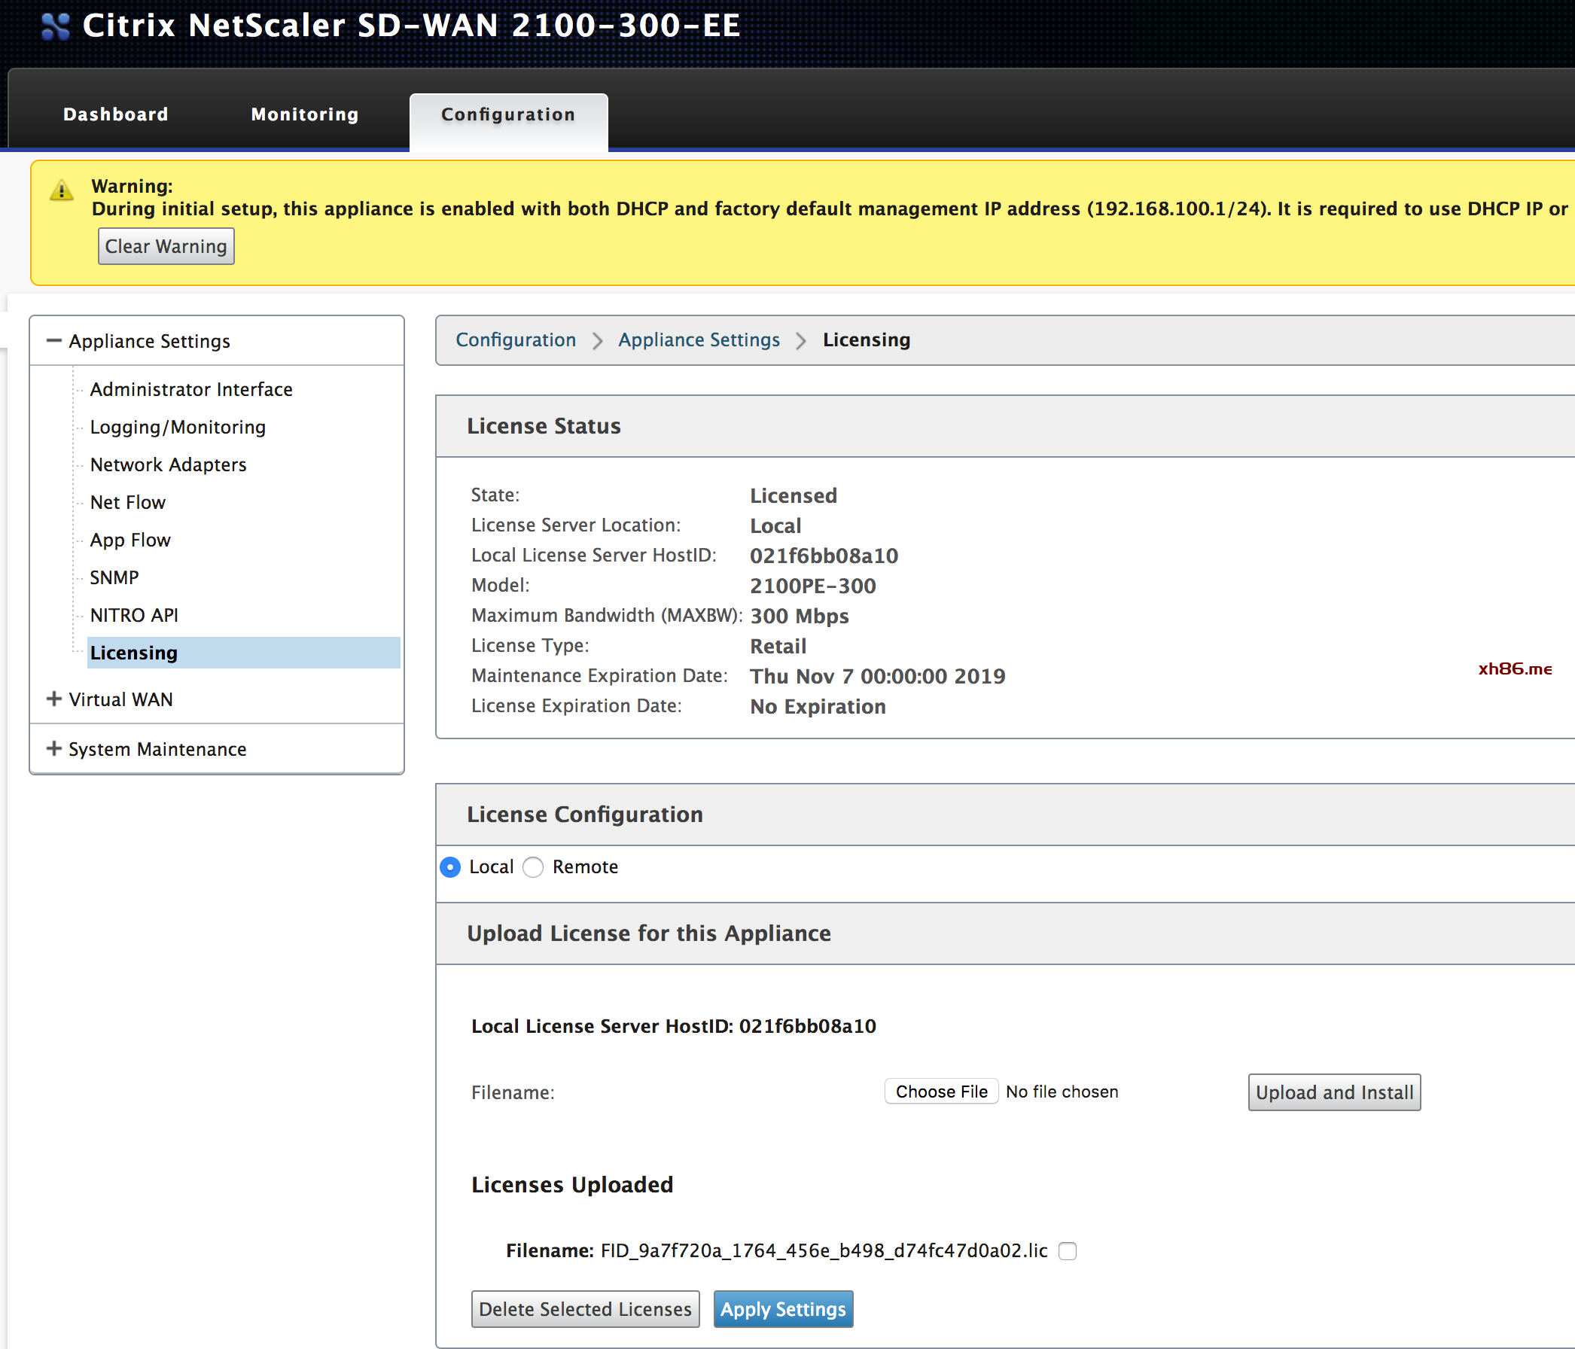Click the Configuration breadcrumb link
Screen dimensions: 1575x1349
[516, 340]
